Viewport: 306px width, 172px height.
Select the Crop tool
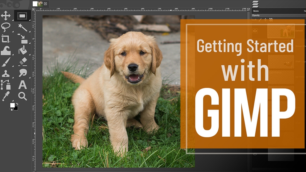5,39
